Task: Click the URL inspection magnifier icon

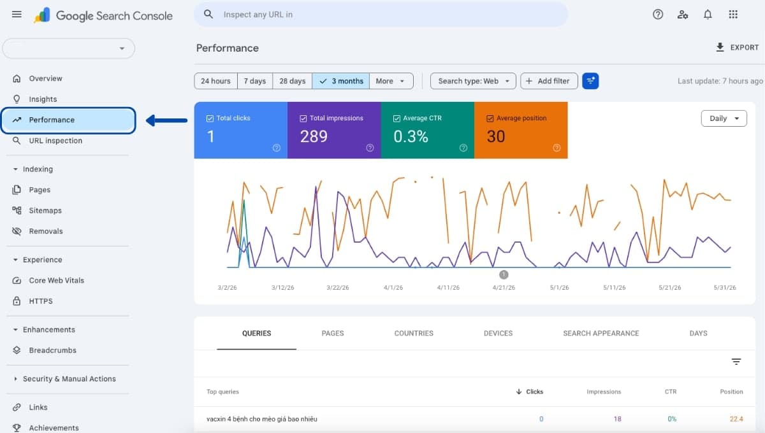Action: pyautogui.click(x=17, y=141)
